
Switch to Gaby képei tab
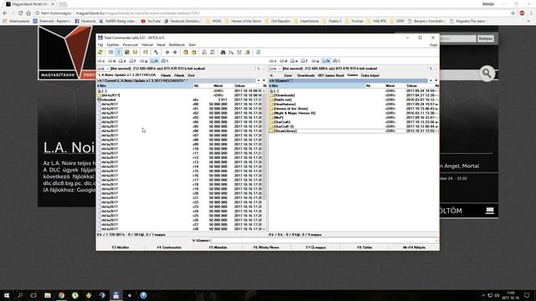[x=370, y=75]
